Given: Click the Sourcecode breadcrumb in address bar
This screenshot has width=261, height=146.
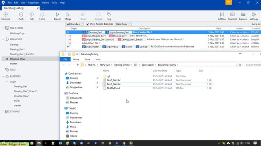Looking at the screenshot, I should [148, 65].
